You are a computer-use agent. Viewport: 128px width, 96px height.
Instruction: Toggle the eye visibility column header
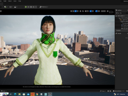(x=116, y=16)
